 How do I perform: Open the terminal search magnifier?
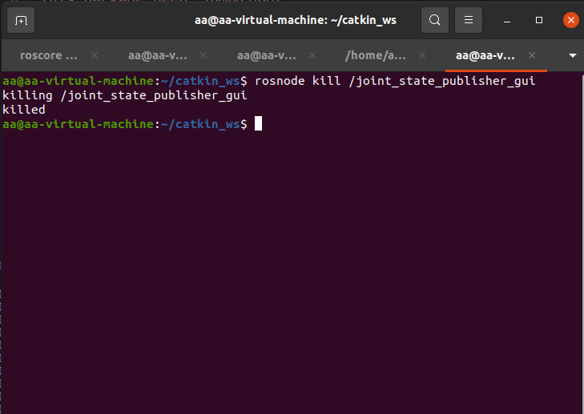tap(435, 20)
